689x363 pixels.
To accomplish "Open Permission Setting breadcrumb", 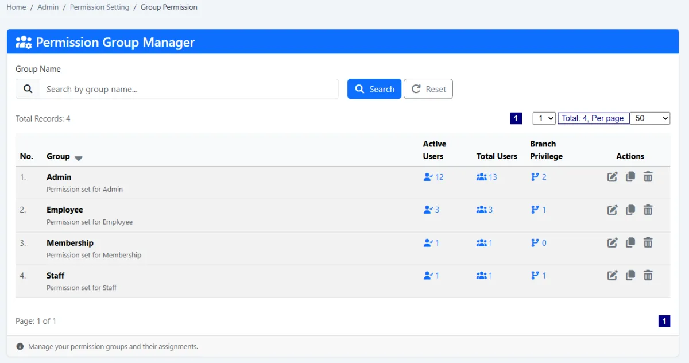I will 99,7.
